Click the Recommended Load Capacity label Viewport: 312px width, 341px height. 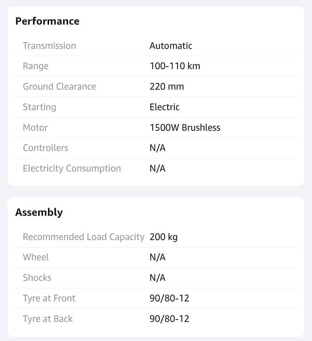click(x=83, y=237)
